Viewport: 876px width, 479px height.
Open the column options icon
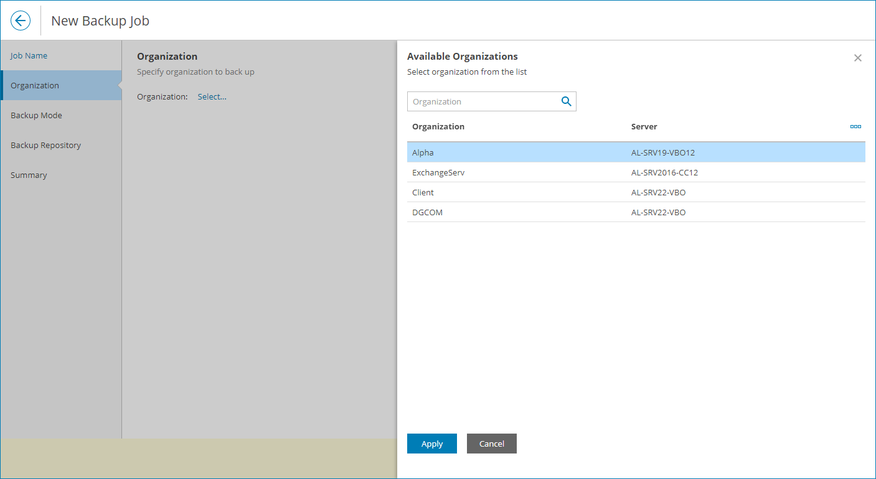tap(855, 126)
